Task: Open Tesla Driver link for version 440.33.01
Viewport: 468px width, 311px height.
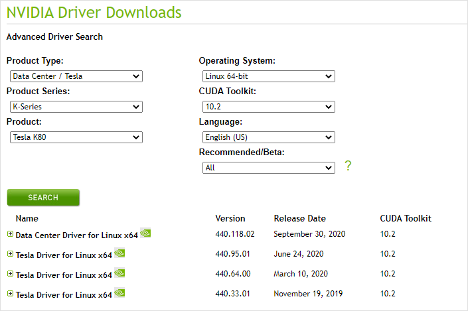Action: pyautogui.click(x=64, y=295)
